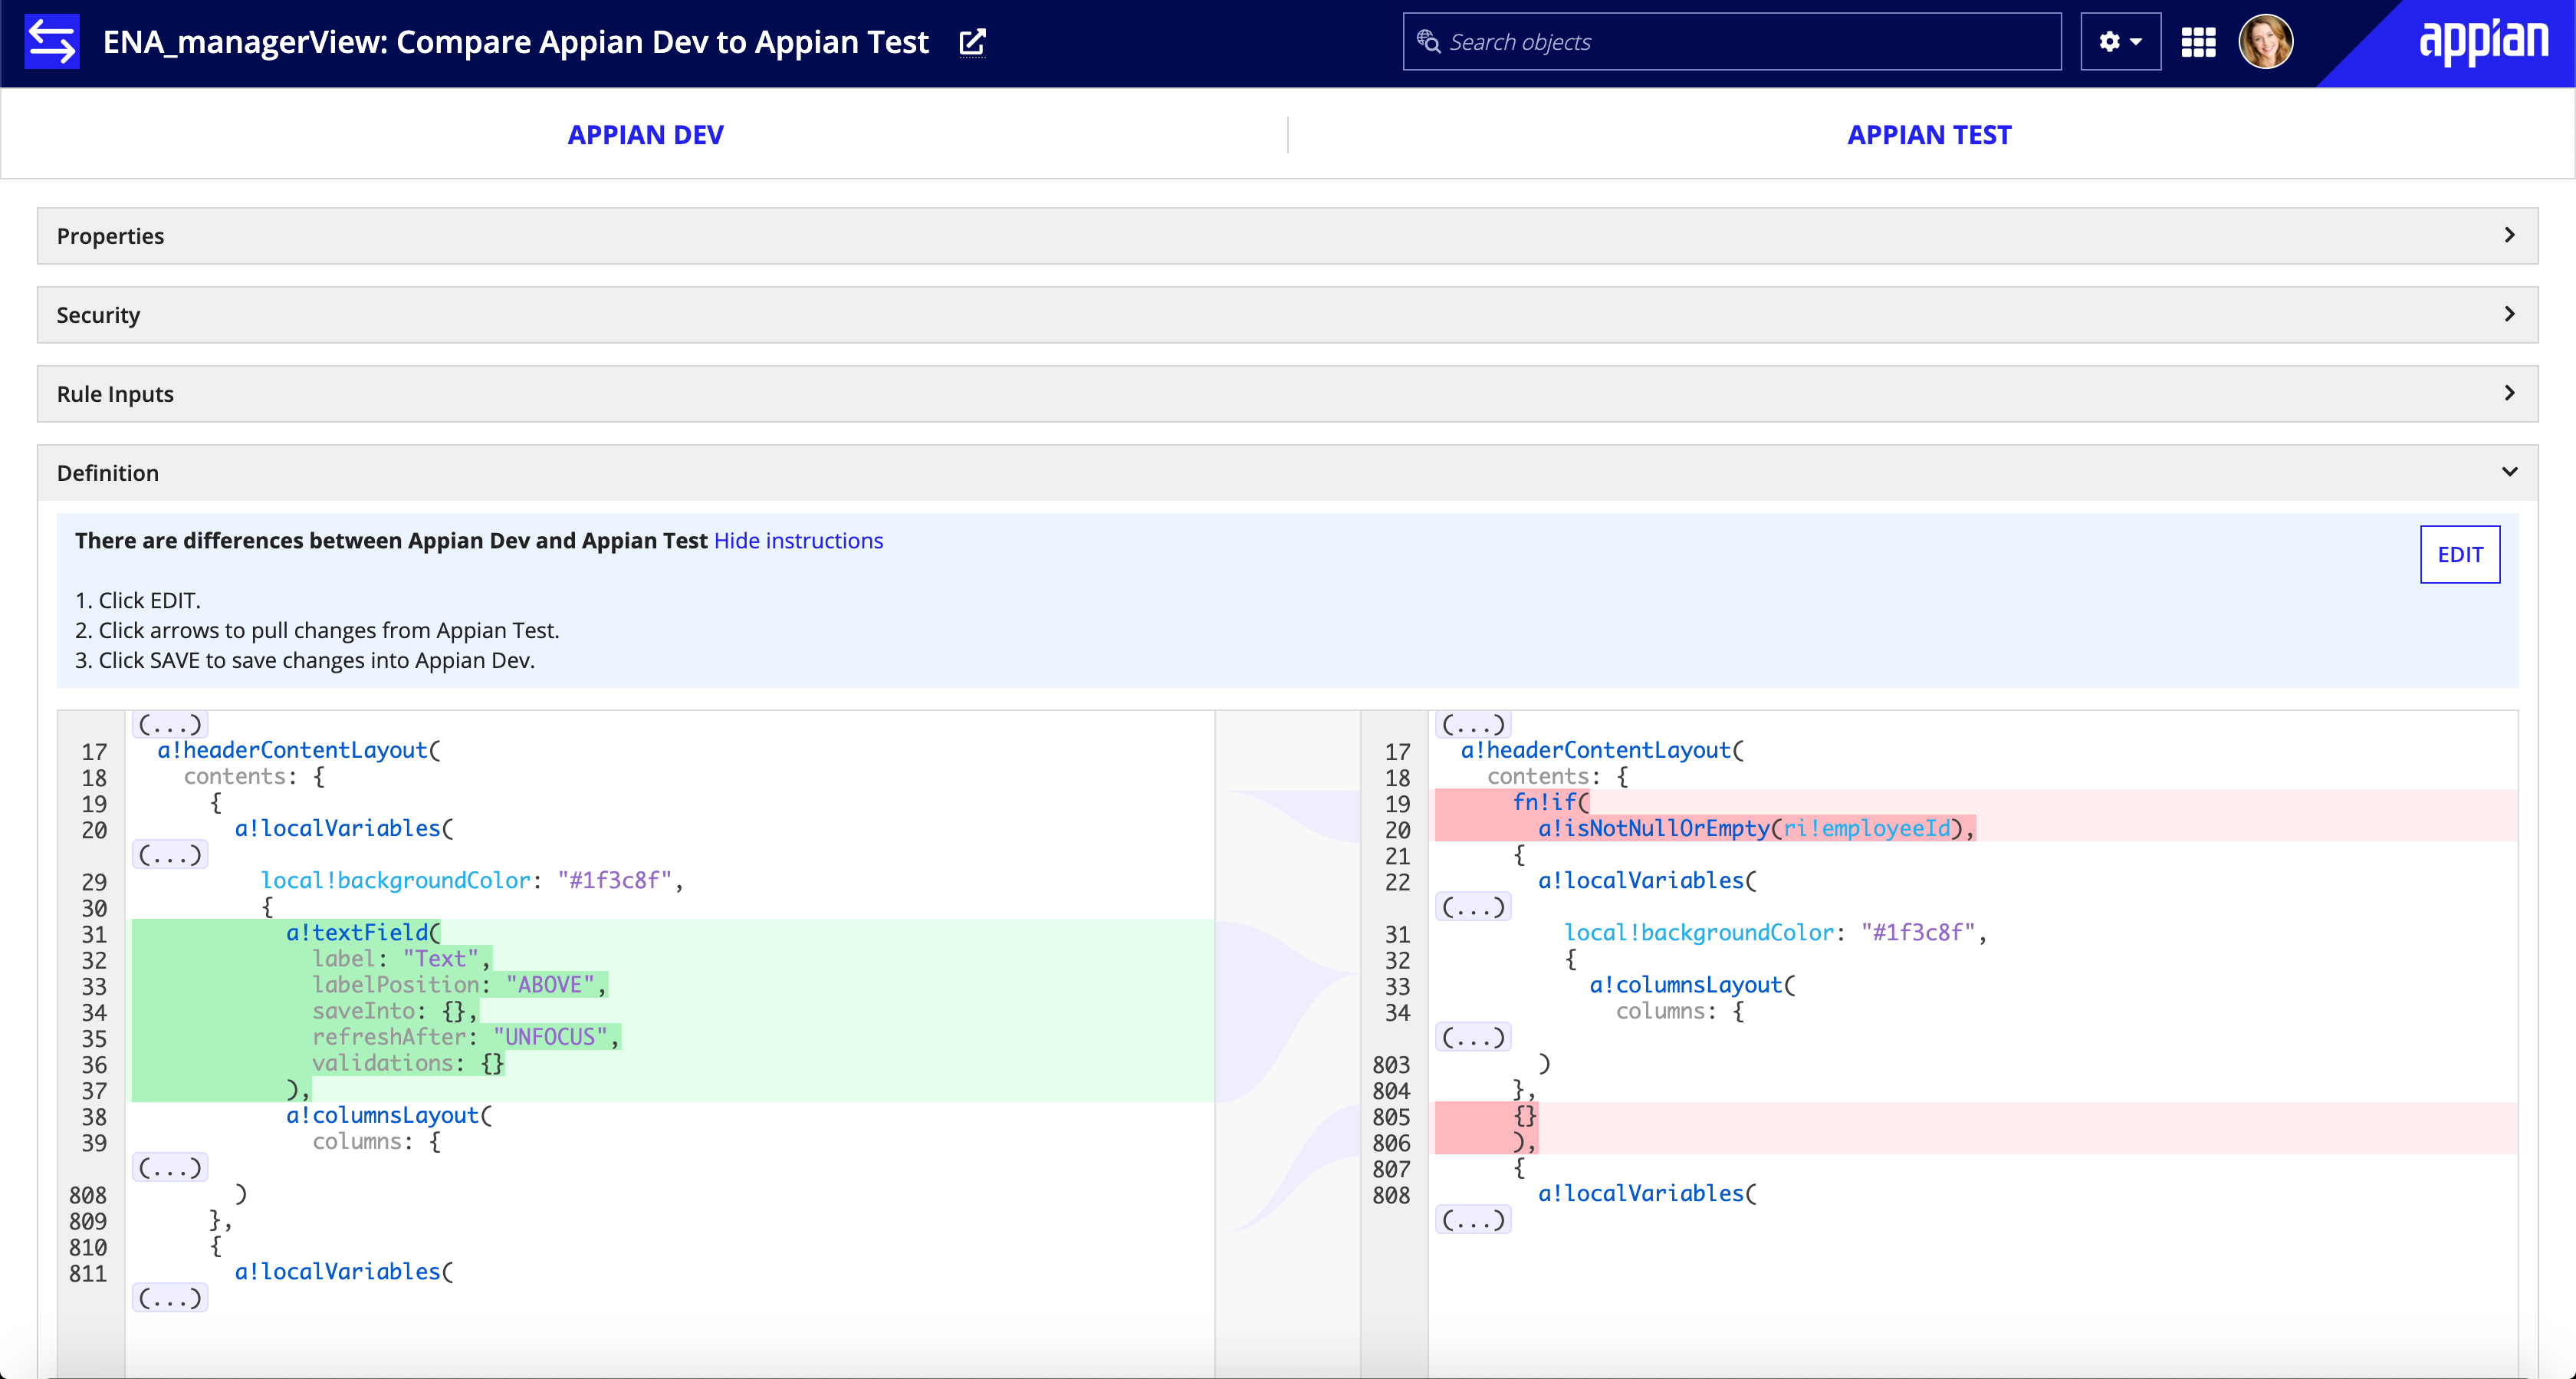Click ri!employeeId in Test code

(x=1867, y=828)
